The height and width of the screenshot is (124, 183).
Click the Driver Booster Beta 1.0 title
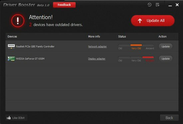[26, 5]
